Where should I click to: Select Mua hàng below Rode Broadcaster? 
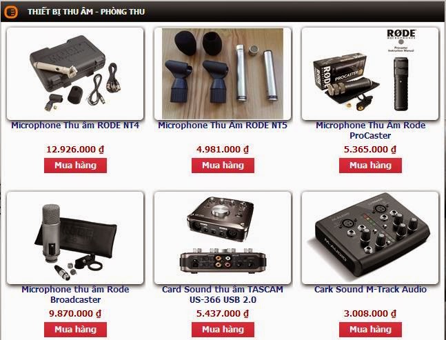75,330
